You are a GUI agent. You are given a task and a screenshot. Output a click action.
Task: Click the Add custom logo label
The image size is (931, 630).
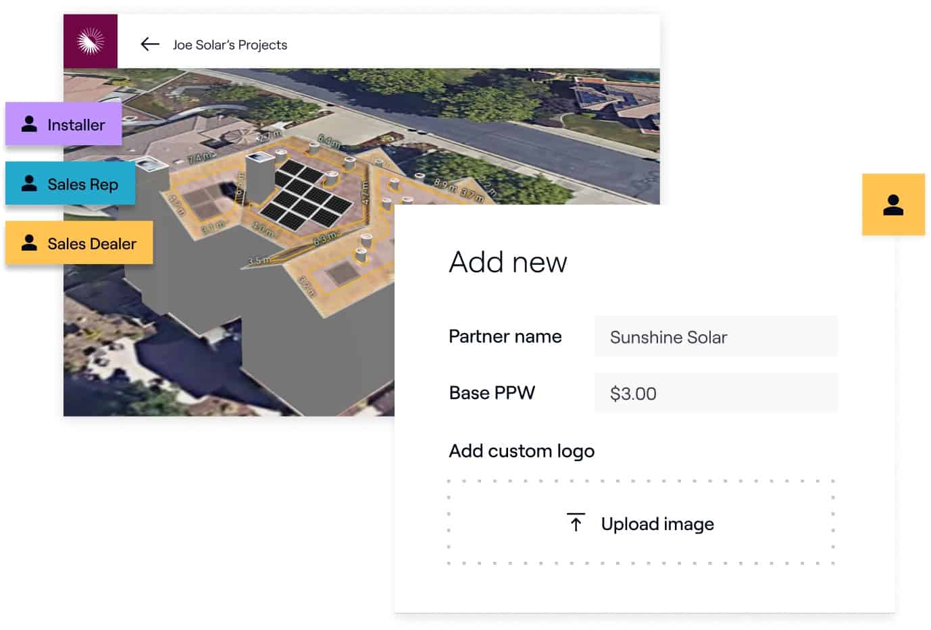click(521, 450)
